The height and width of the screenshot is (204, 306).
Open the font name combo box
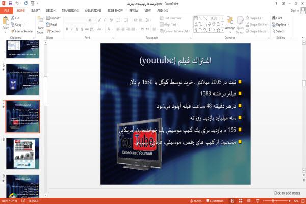[76, 20]
